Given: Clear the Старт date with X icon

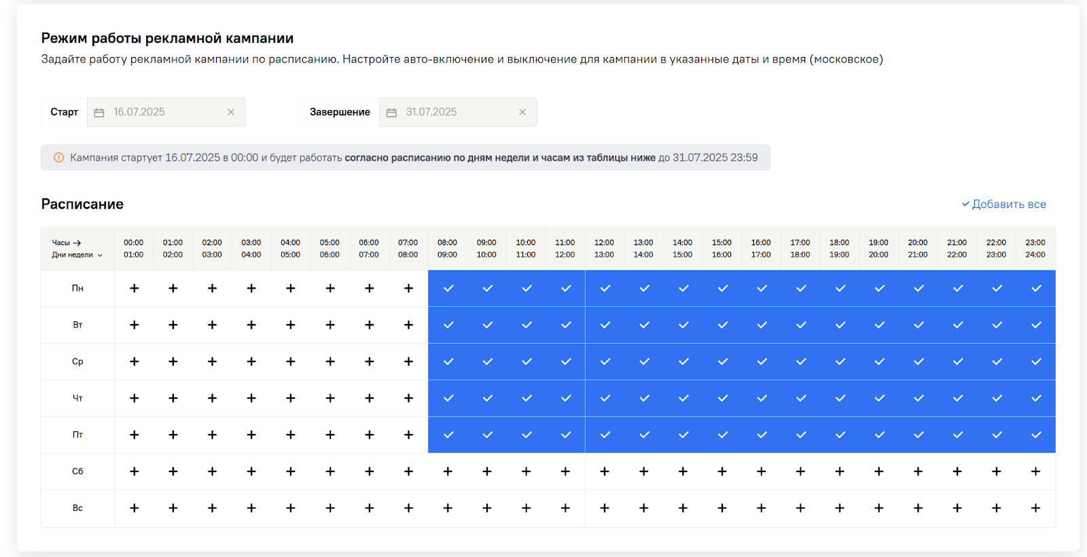Looking at the screenshot, I should click(x=231, y=112).
